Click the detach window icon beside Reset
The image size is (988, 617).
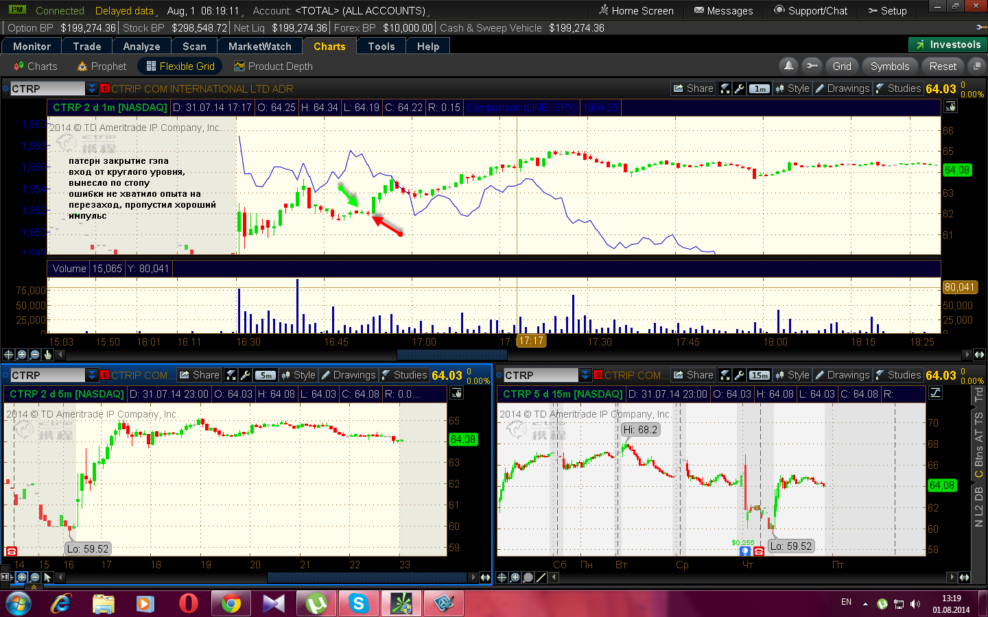[976, 66]
